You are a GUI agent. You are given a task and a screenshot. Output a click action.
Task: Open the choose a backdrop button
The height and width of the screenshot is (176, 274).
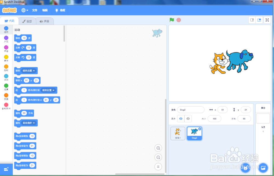263,168
